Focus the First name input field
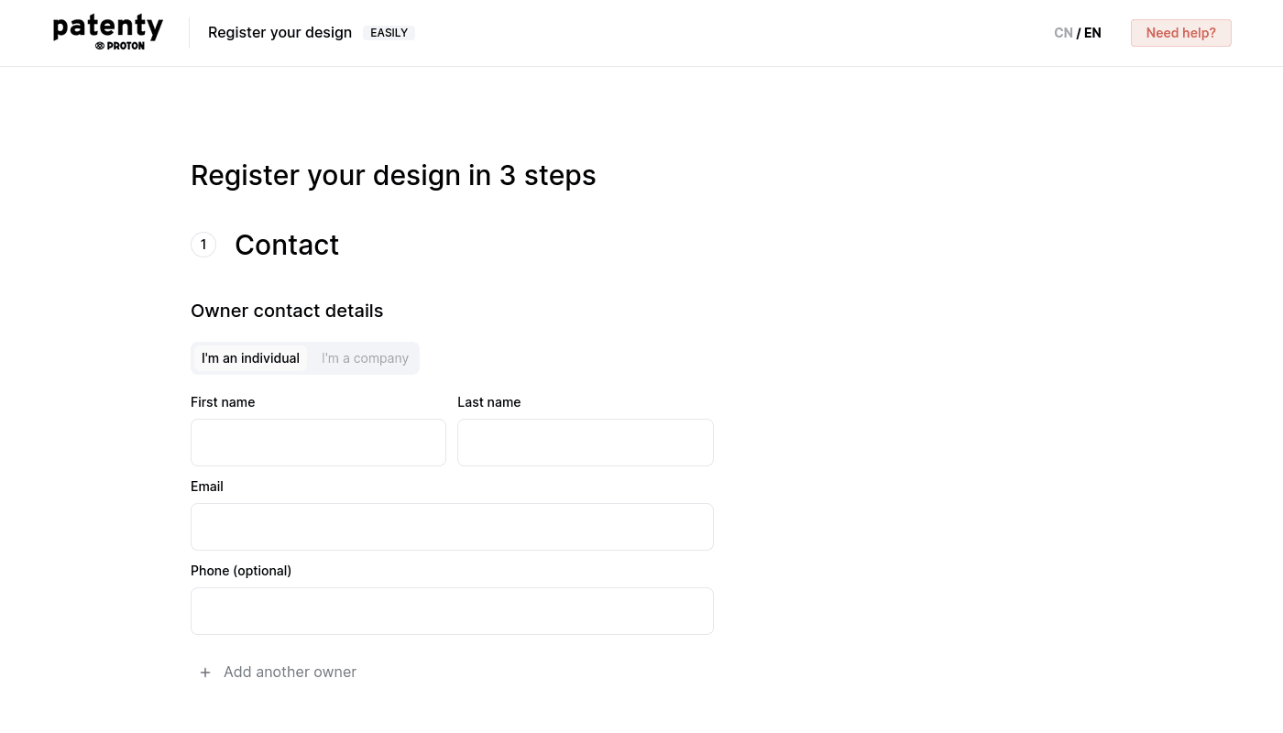Screen dimensions: 1283x733 click(x=318, y=443)
